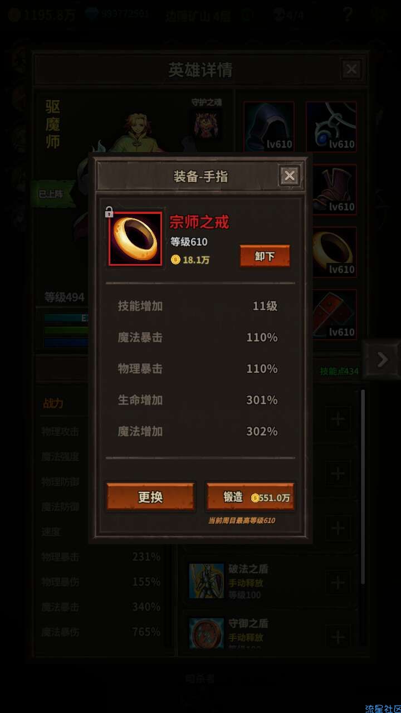Click the 锻造 forge button
The width and height of the screenshot is (401, 713).
coord(250,497)
